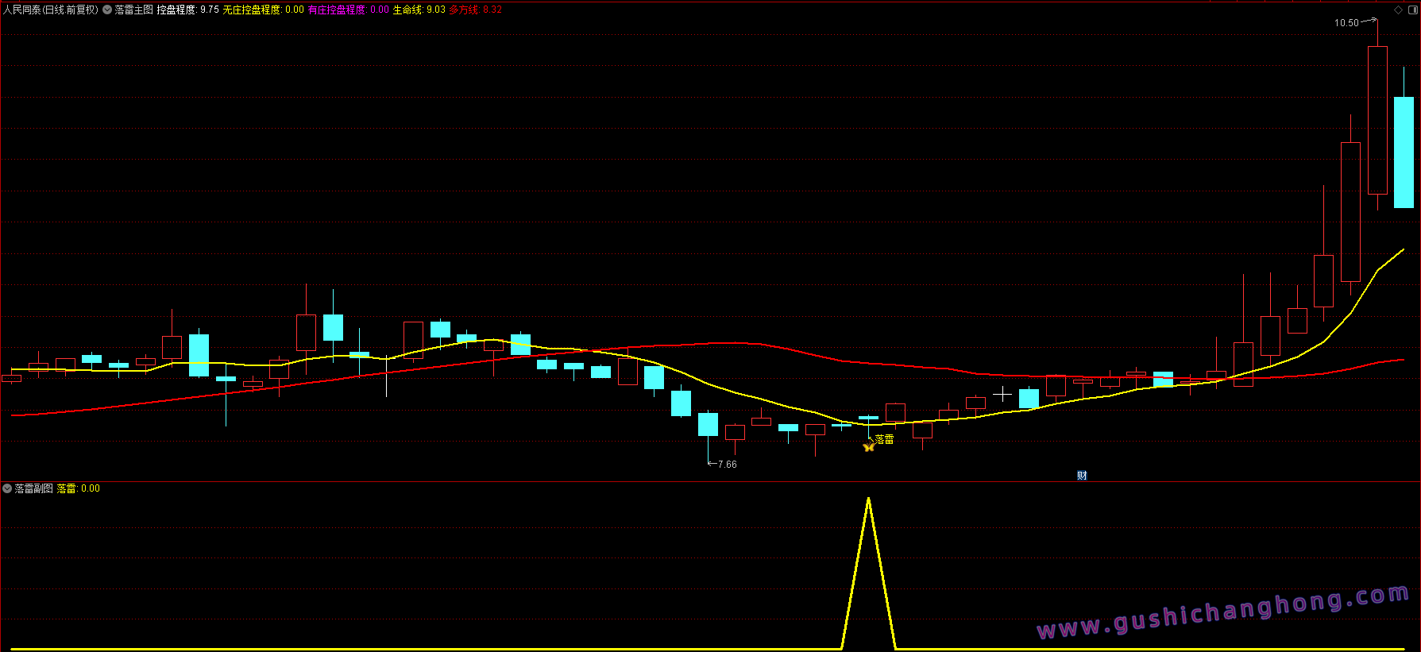This screenshot has width=1421, height=652.
Task: Select the tallest red candlestick near 10.50
Action: tap(1377, 119)
